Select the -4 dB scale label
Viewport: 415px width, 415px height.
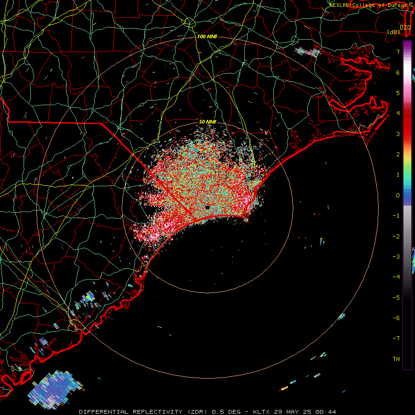(396, 277)
